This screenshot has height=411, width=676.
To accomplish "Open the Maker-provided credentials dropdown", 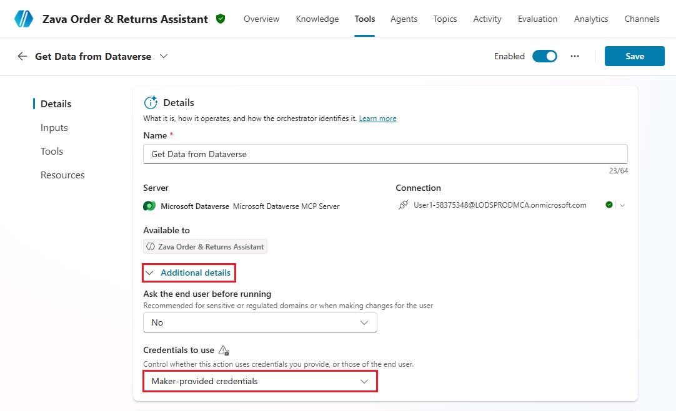I will pyautogui.click(x=260, y=381).
